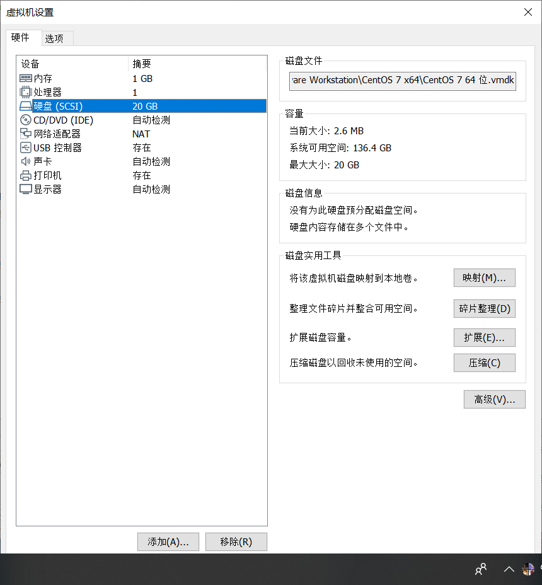Select the 显示器 row label
Image resolution: width=542 pixels, height=585 pixels.
coord(47,189)
